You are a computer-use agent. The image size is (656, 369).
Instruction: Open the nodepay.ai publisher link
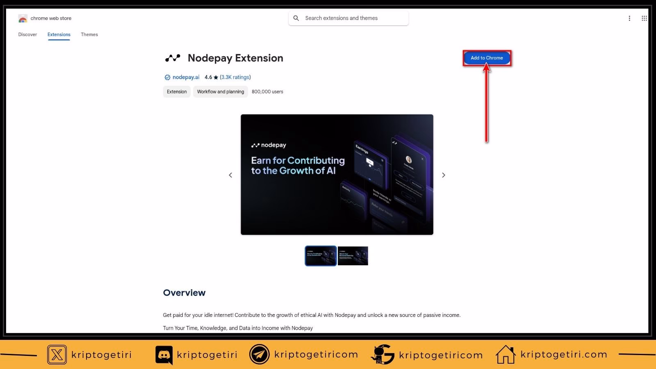click(x=185, y=77)
